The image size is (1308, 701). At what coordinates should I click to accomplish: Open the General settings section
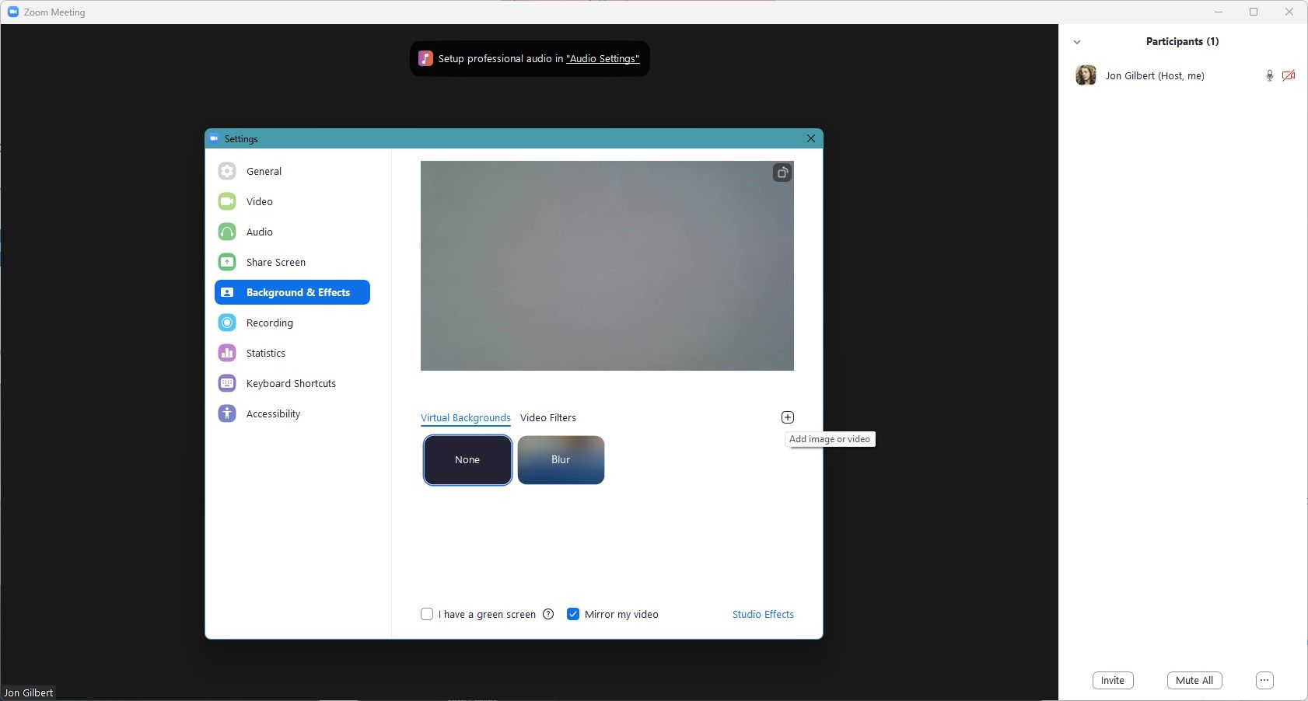263,171
